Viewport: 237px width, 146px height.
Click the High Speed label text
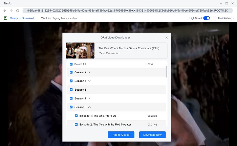(196, 18)
